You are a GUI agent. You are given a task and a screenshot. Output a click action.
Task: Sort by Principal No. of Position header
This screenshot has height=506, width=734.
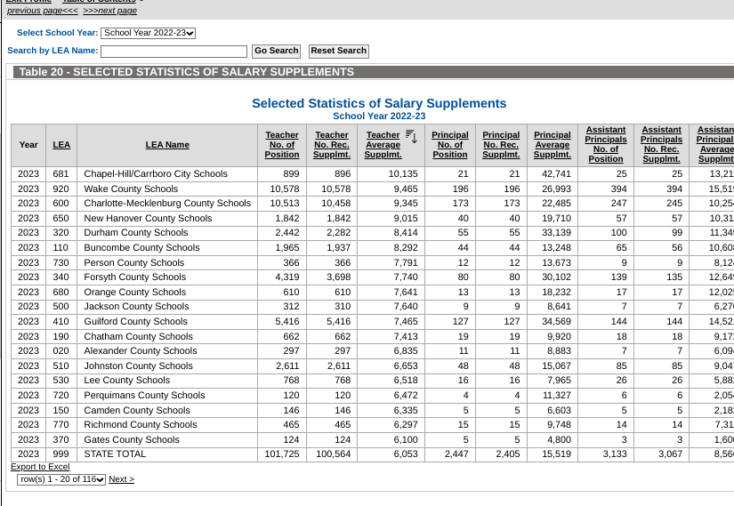[x=450, y=145]
